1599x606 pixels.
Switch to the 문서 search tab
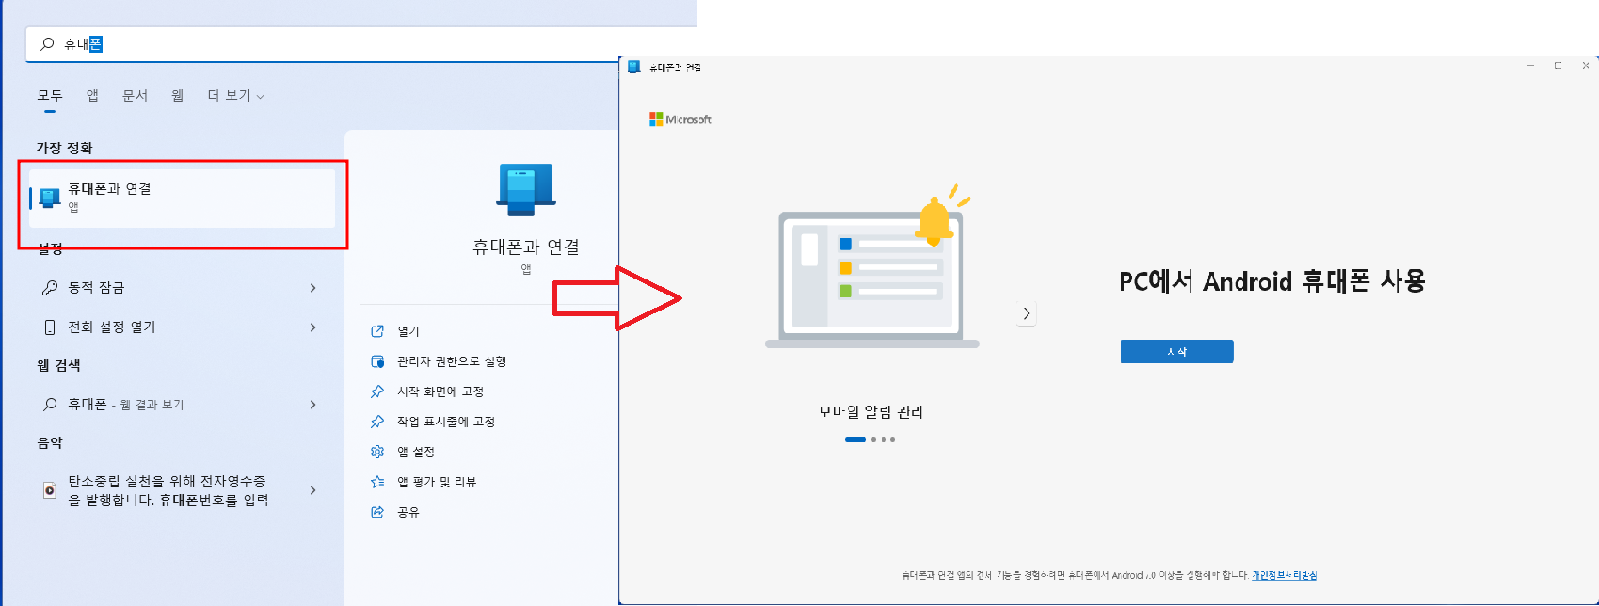(x=135, y=96)
